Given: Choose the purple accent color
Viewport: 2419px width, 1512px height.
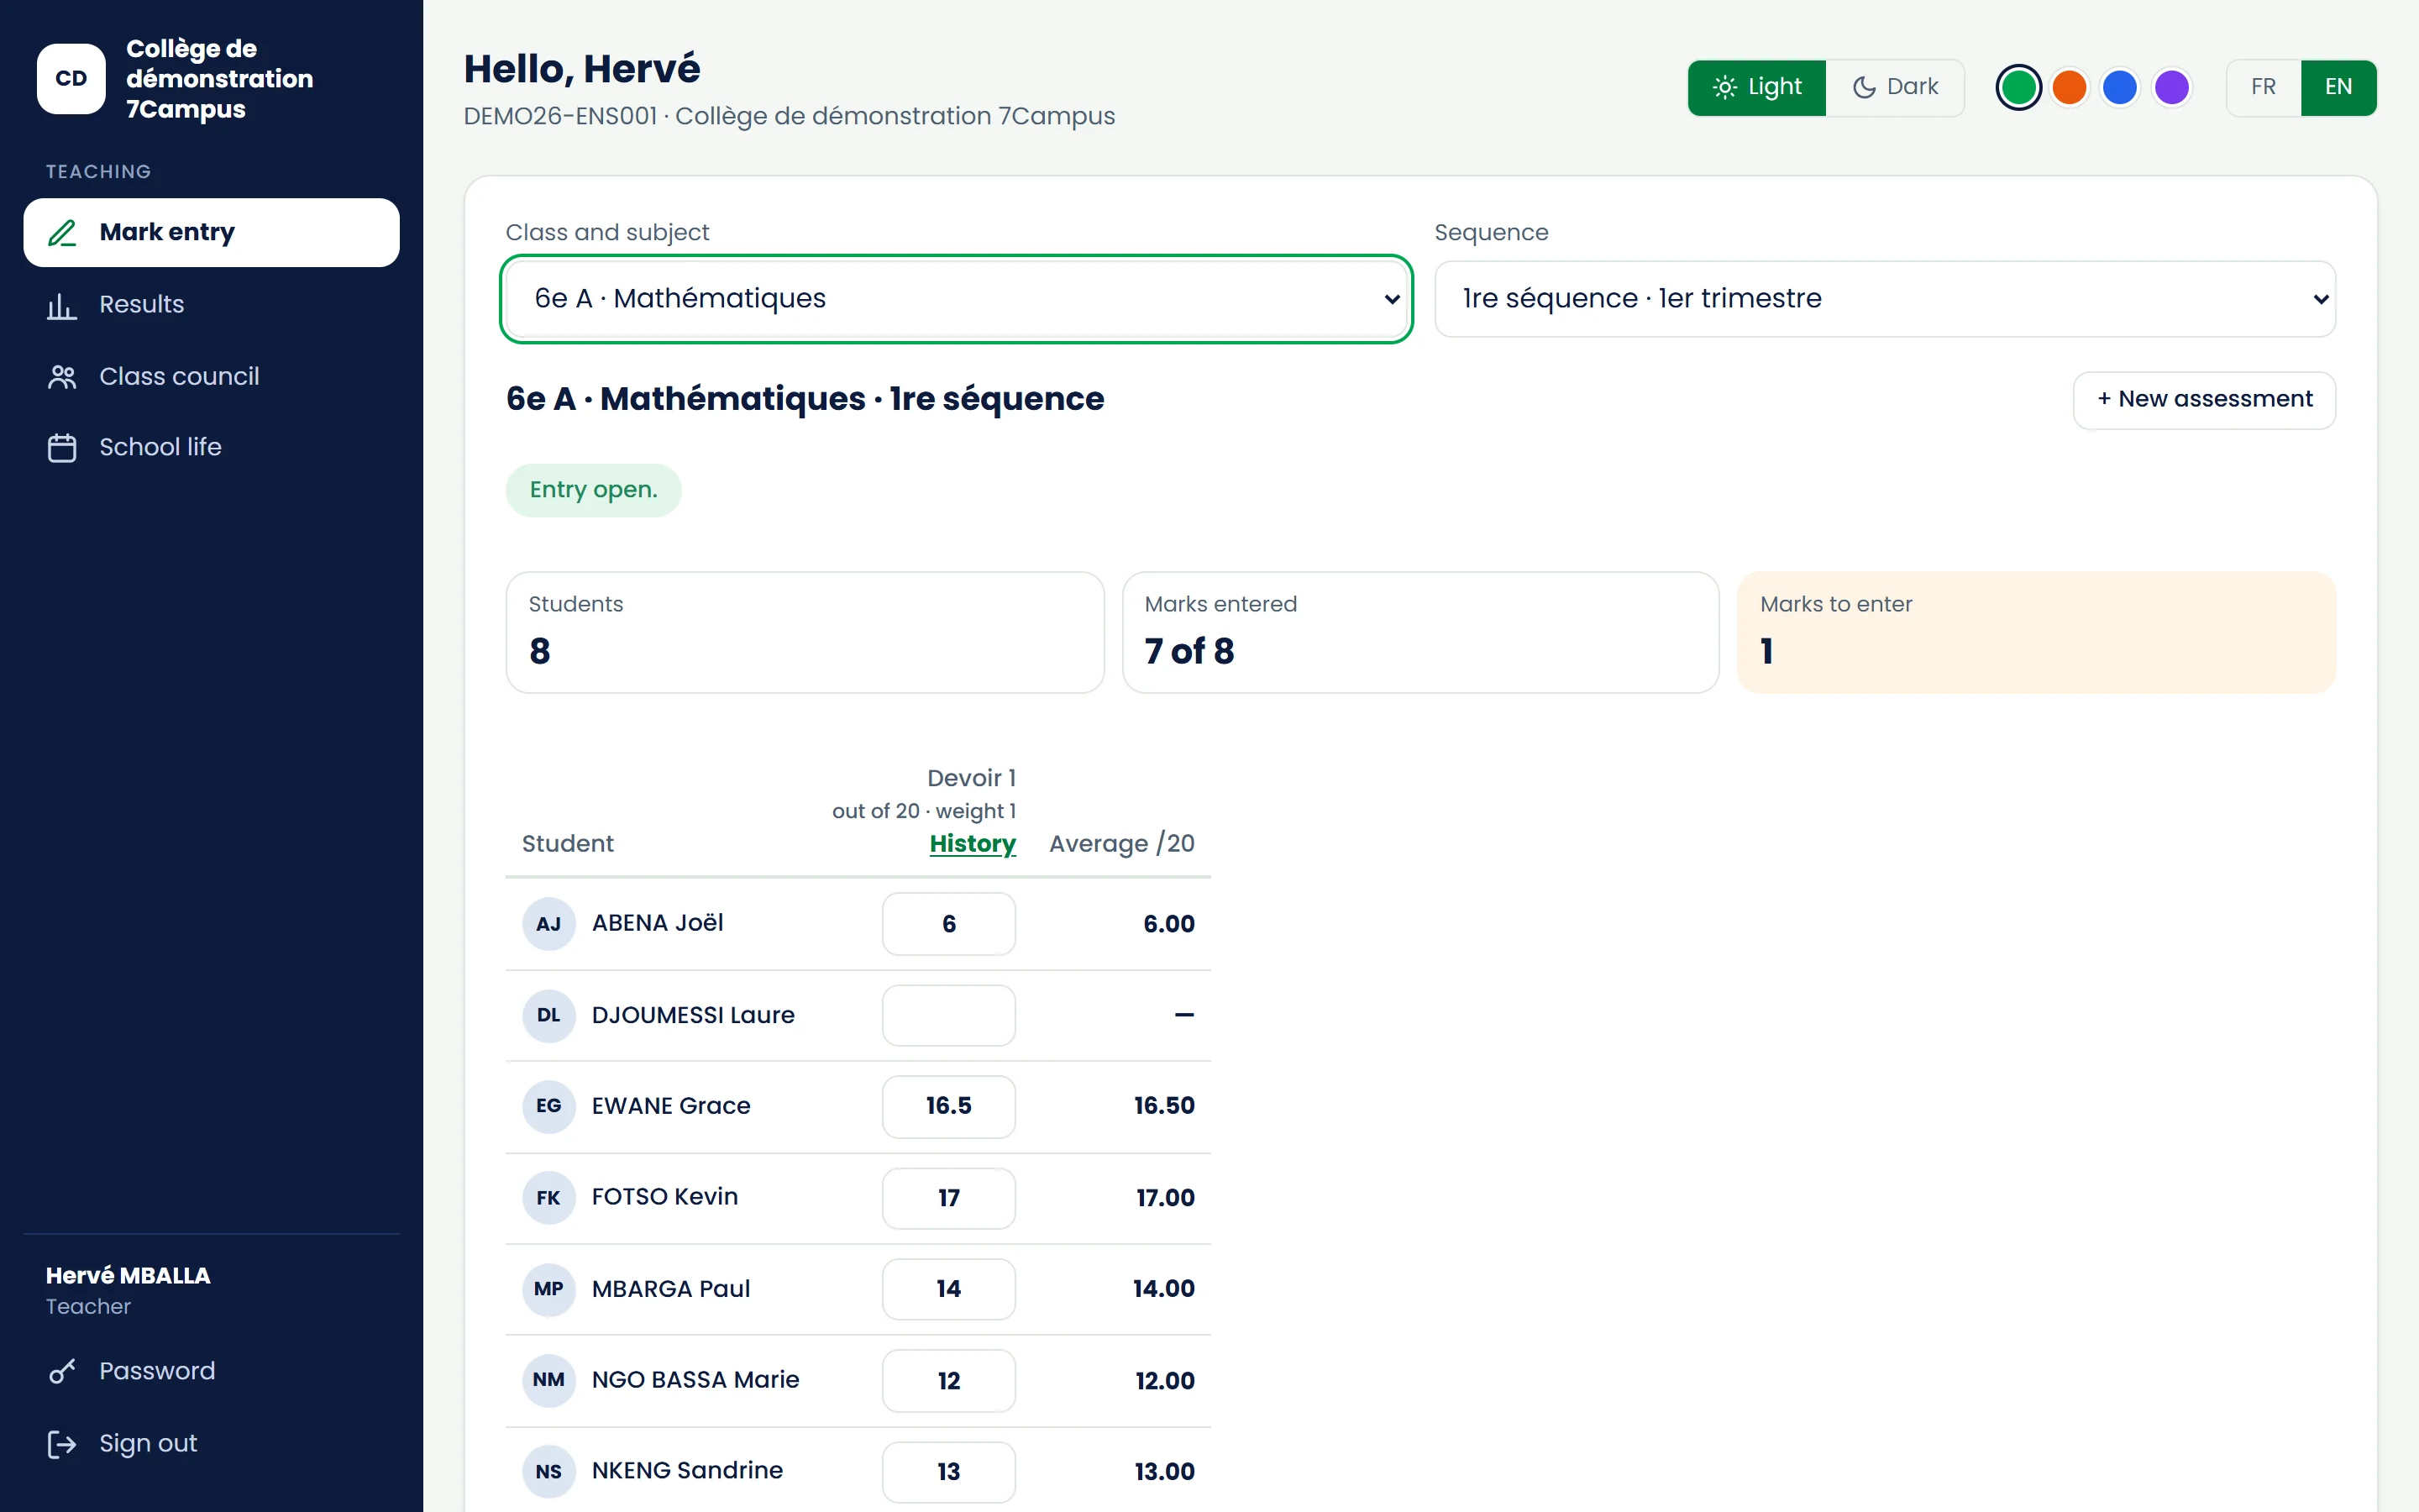Looking at the screenshot, I should (2171, 87).
